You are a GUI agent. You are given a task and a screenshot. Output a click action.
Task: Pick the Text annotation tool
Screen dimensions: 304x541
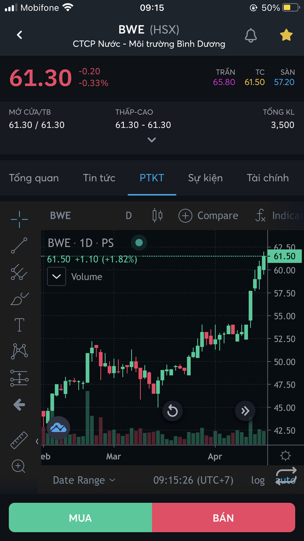point(20,325)
